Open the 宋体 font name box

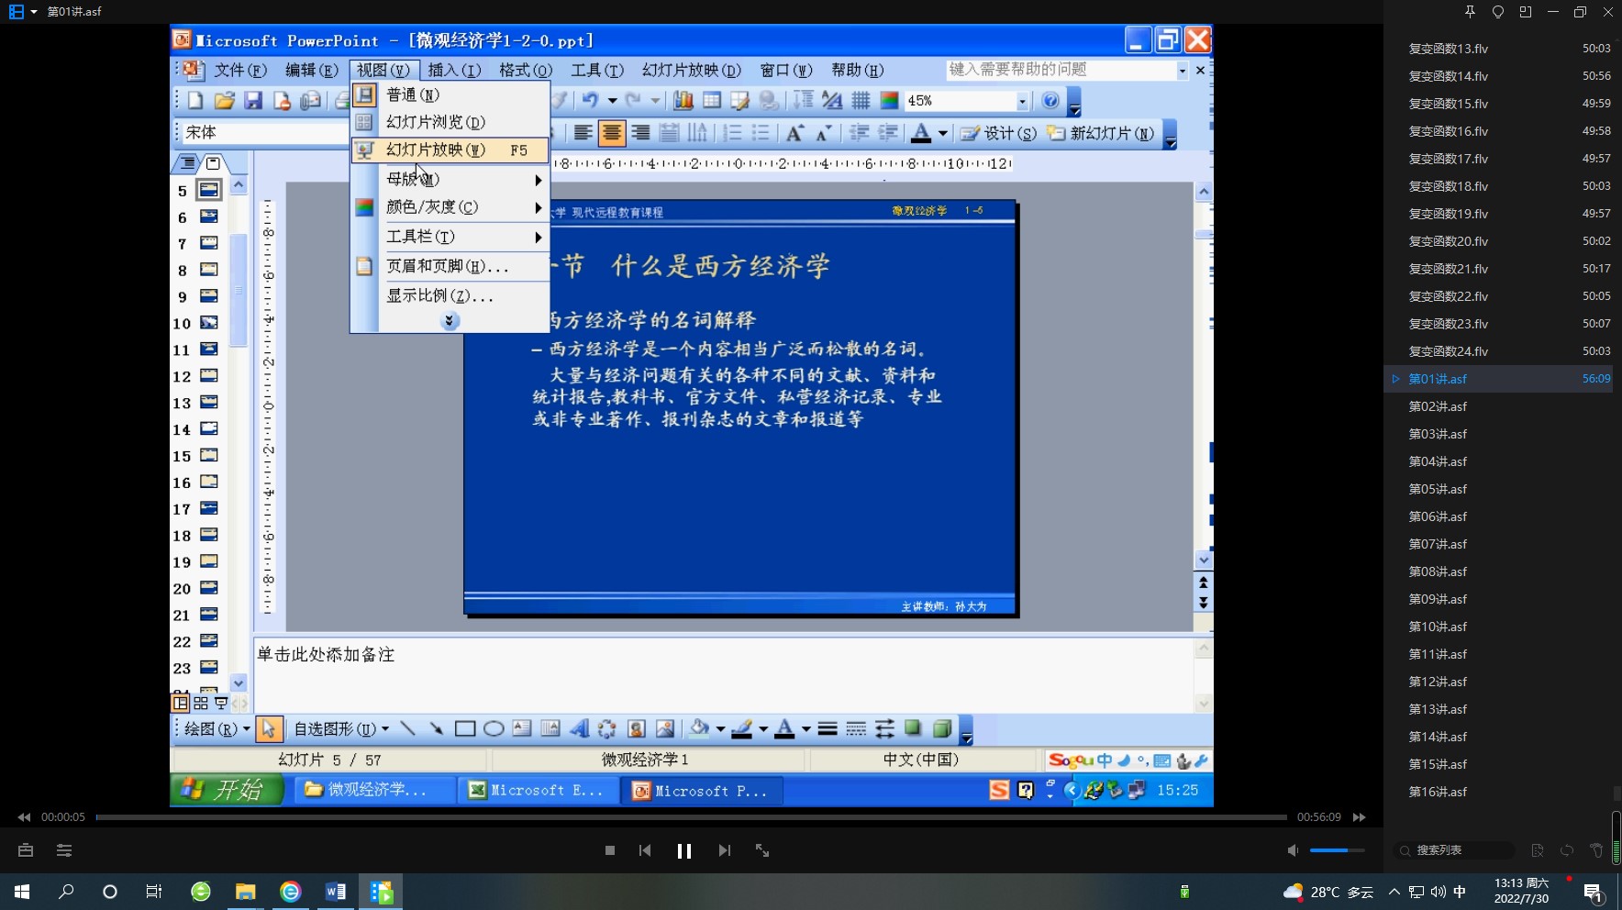click(264, 132)
